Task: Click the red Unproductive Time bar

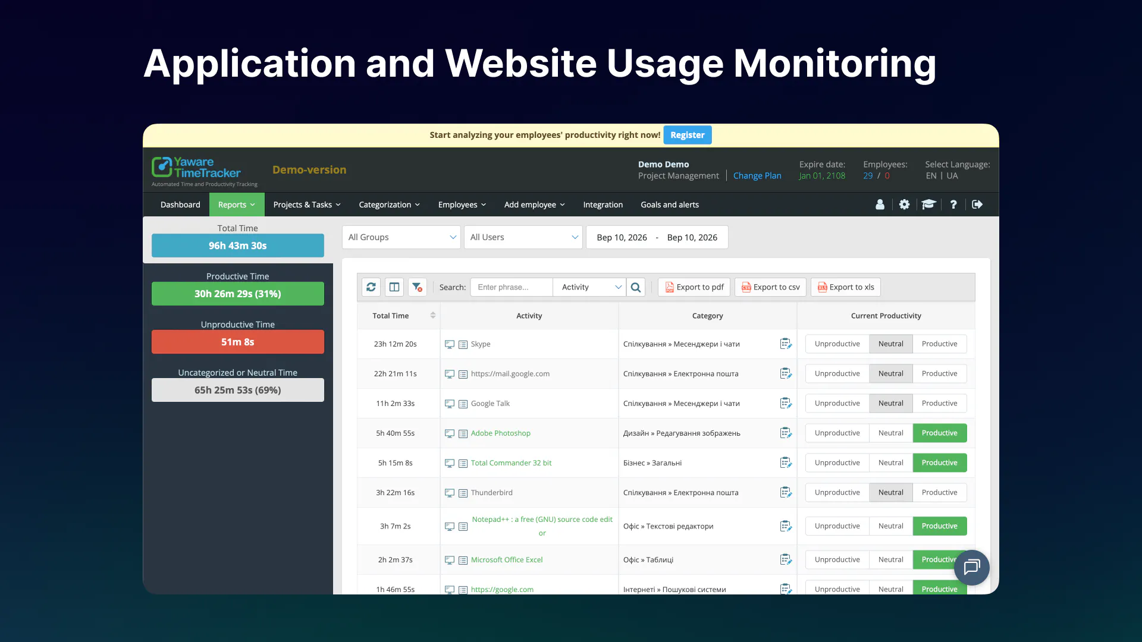Action: coord(238,342)
